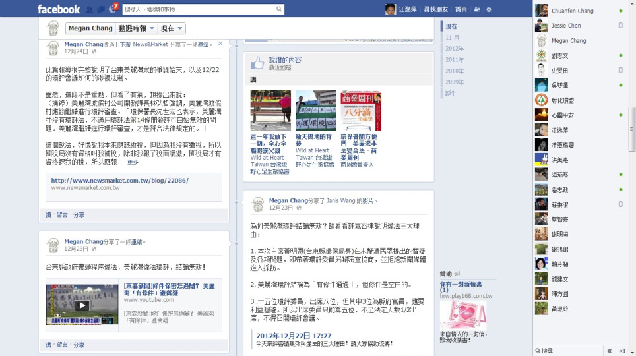Click 彰化環盟's logo avatar in the chat list

pyautogui.click(x=542, y=100)
